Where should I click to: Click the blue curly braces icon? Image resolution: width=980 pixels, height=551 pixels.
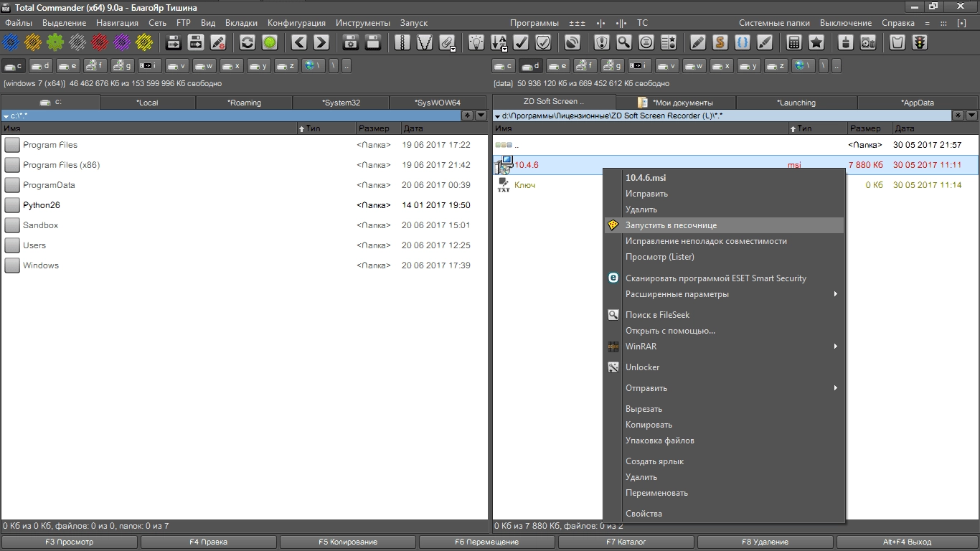tap(743, 42)
